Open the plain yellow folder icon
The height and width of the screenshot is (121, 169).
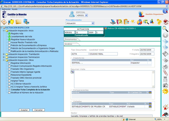tap(18, 22)
